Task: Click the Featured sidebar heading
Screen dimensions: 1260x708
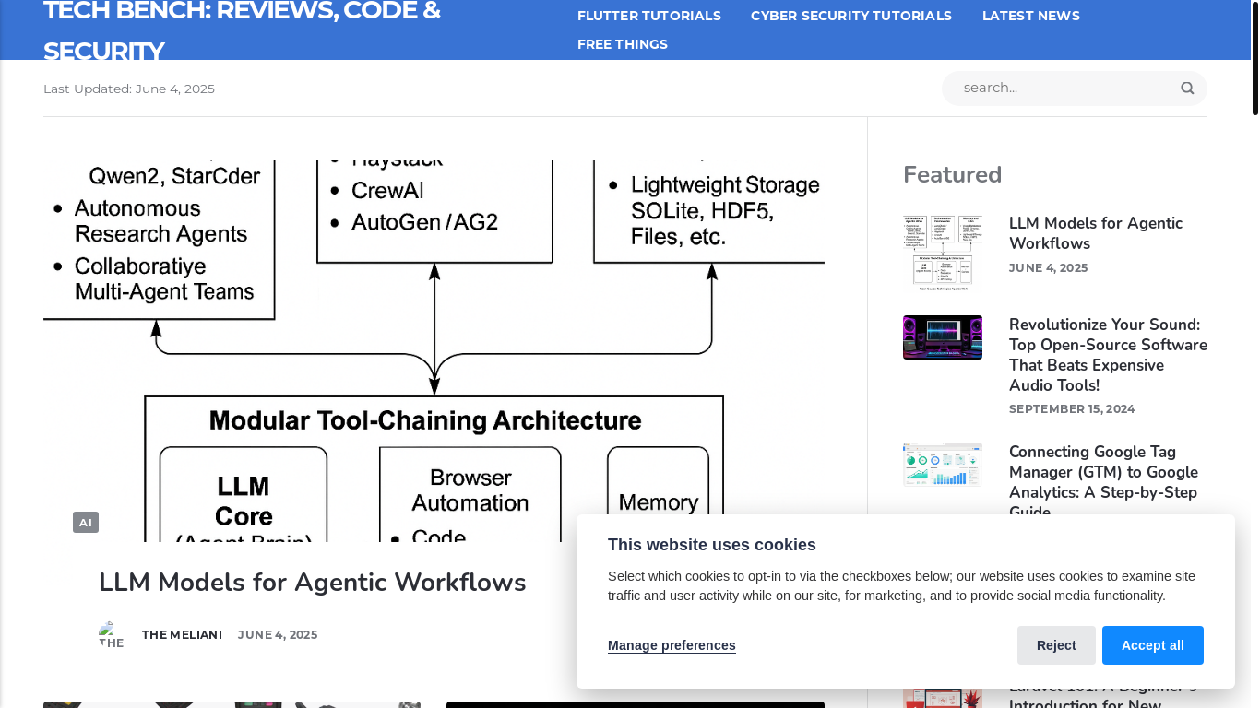Action: click(x=952, y=174)
